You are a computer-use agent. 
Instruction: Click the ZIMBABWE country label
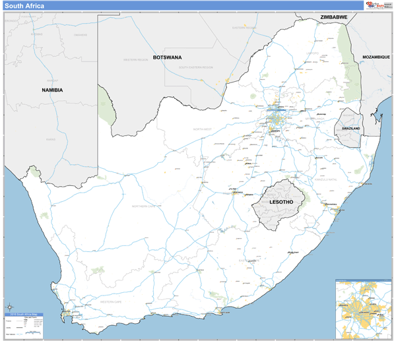(333, 17)
